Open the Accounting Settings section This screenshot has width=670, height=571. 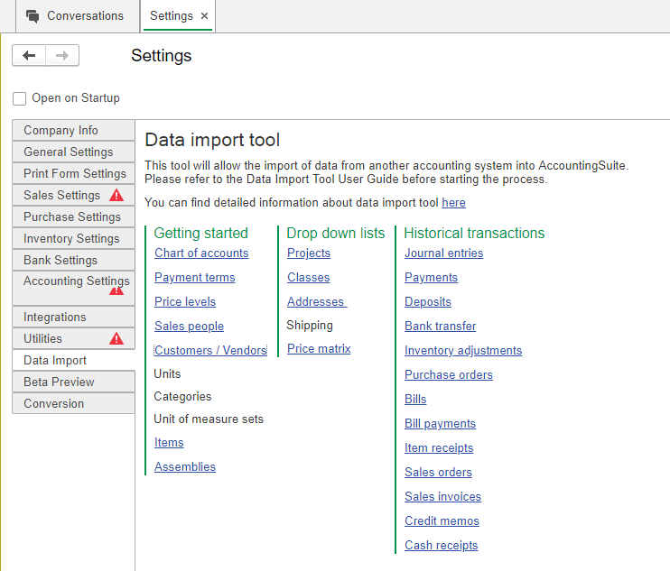[x=73, y=288]
